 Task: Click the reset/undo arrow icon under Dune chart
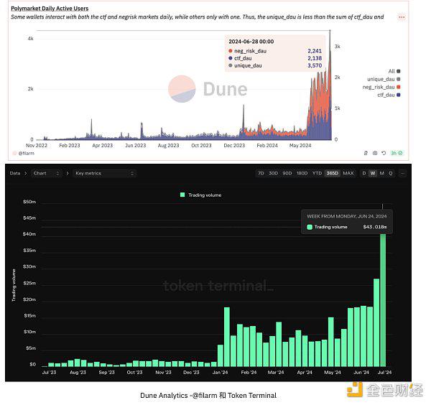pos(384,153)
